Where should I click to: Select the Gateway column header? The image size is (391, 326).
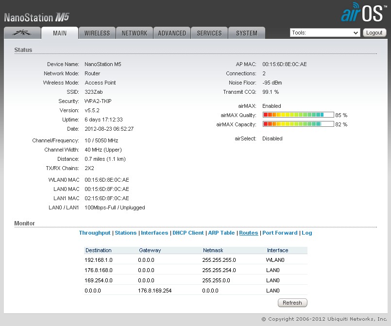point(150,250)
